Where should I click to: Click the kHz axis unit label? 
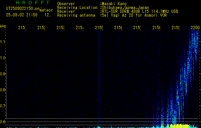(x=3, y=26)
